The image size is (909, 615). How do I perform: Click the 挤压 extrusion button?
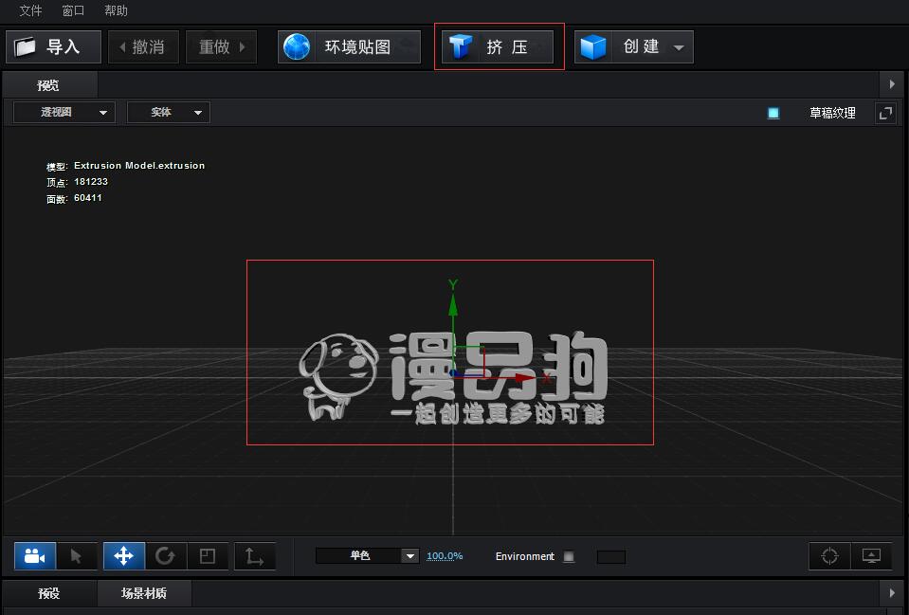(x=498, y=47)
